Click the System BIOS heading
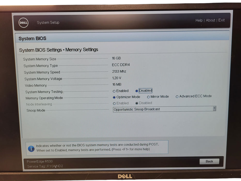The width and height of the screenshot is (241, 181). click(x=32, y=38)
